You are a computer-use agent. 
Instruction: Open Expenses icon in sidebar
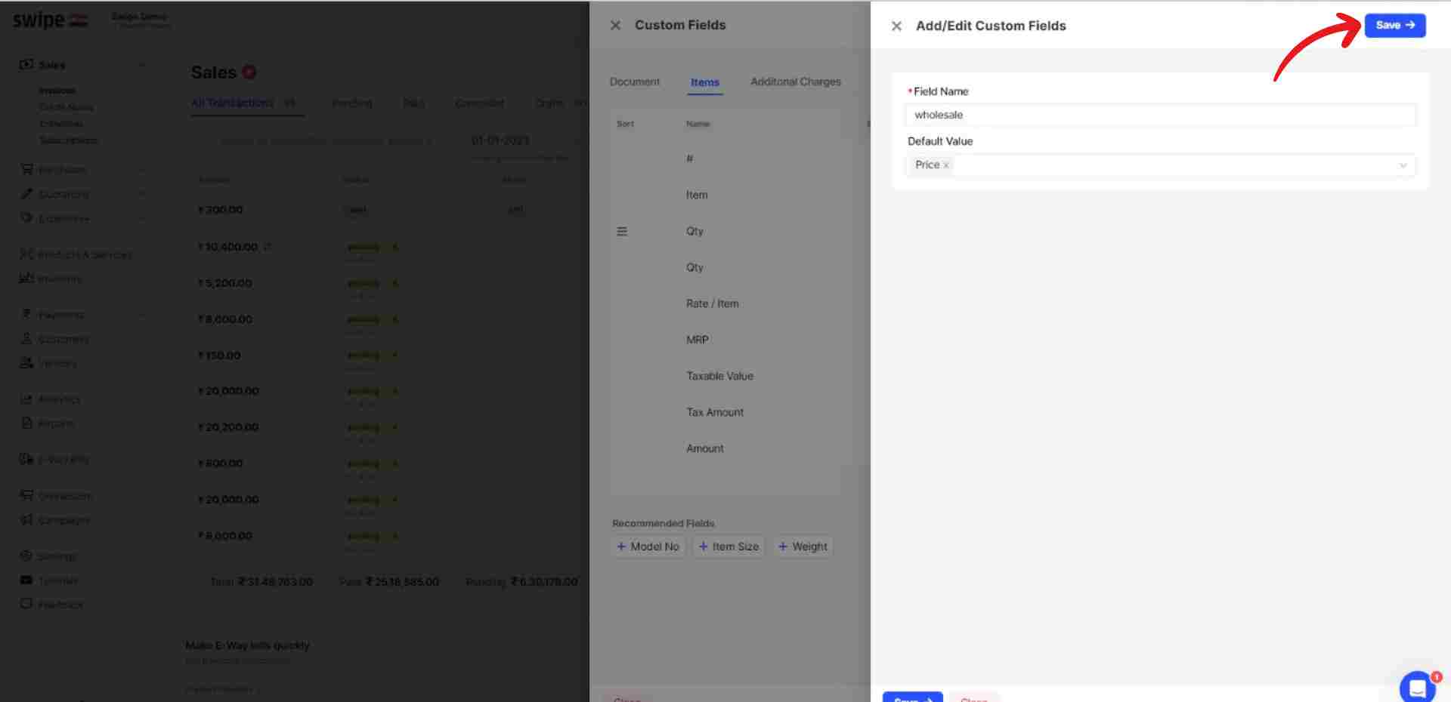26,218
